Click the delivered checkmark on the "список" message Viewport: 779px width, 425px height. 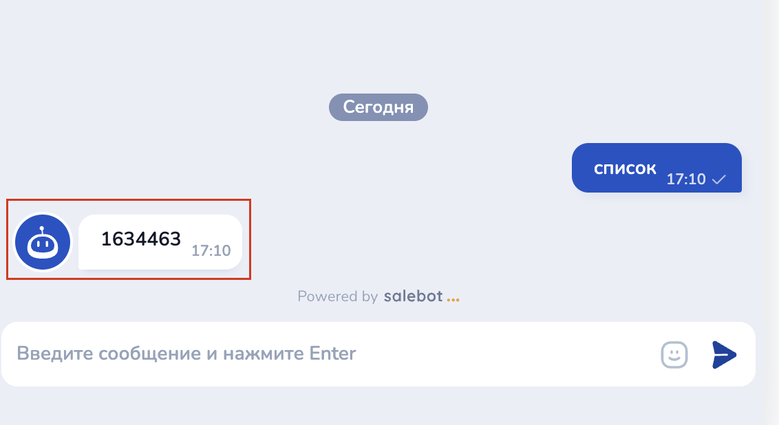(719, 179)
